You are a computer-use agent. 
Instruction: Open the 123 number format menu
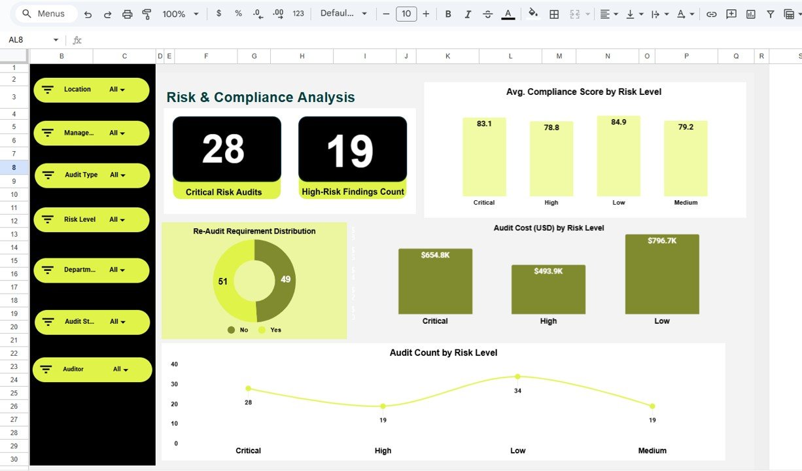298,13
